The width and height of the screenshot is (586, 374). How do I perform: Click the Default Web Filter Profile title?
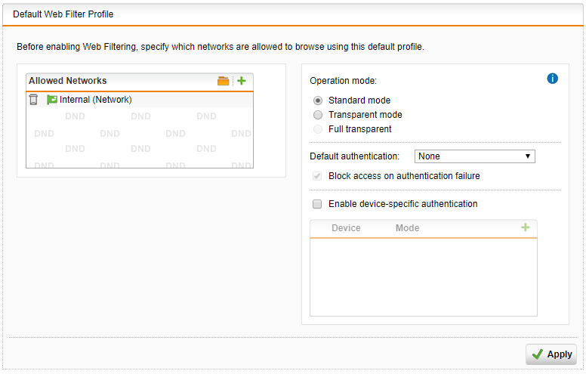click(63, 14)
